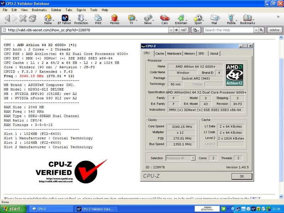Open the Processor #1 selection dropdown
The width and height of the screenshot is (284, 213).
pos(193,158)
